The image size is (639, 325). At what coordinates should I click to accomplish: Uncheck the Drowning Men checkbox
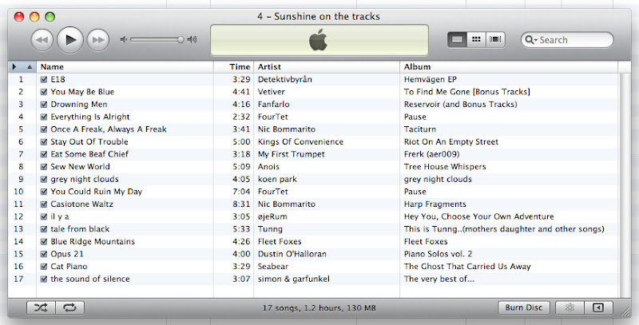[44, 105]
